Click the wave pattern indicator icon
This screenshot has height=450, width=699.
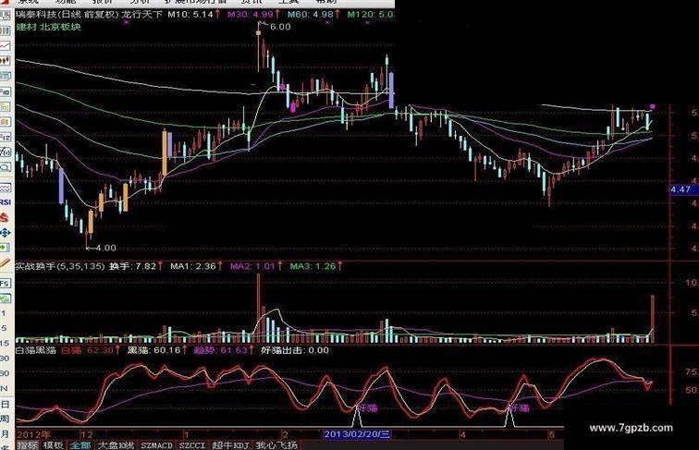pos(6,188)
